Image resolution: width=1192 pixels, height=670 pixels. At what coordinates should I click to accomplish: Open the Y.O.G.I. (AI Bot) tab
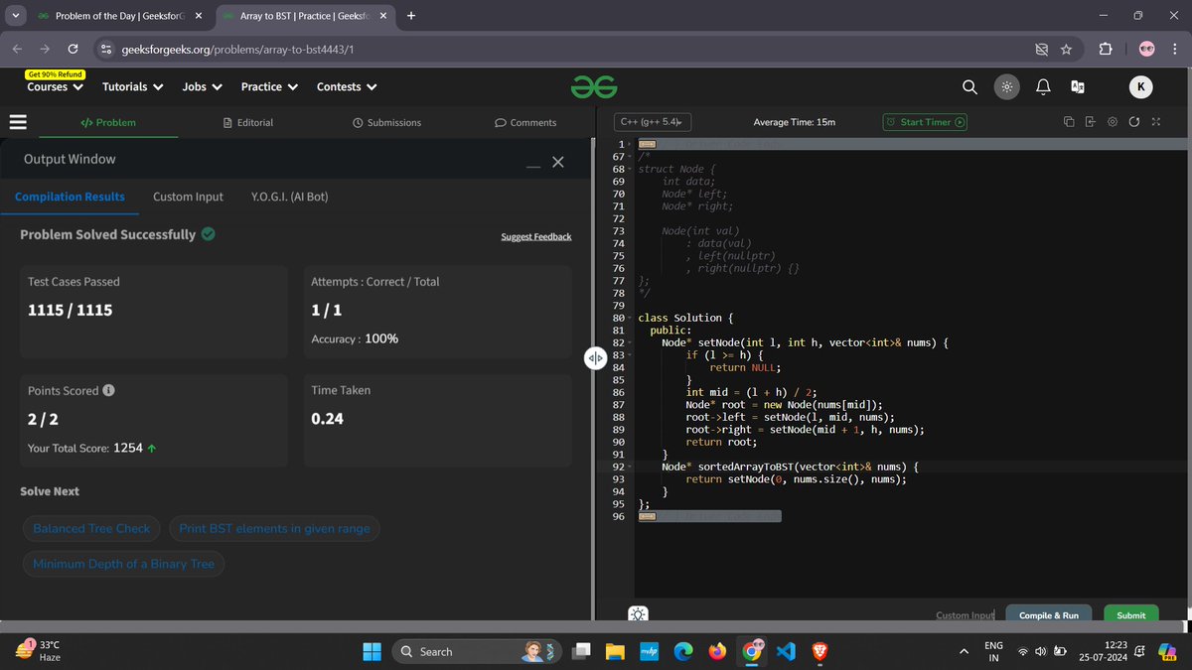[290, 197]
